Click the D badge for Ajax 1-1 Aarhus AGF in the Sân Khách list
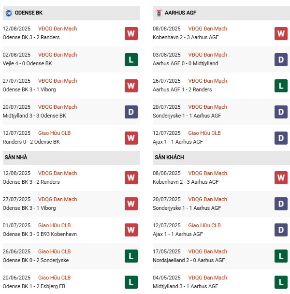 281,230
